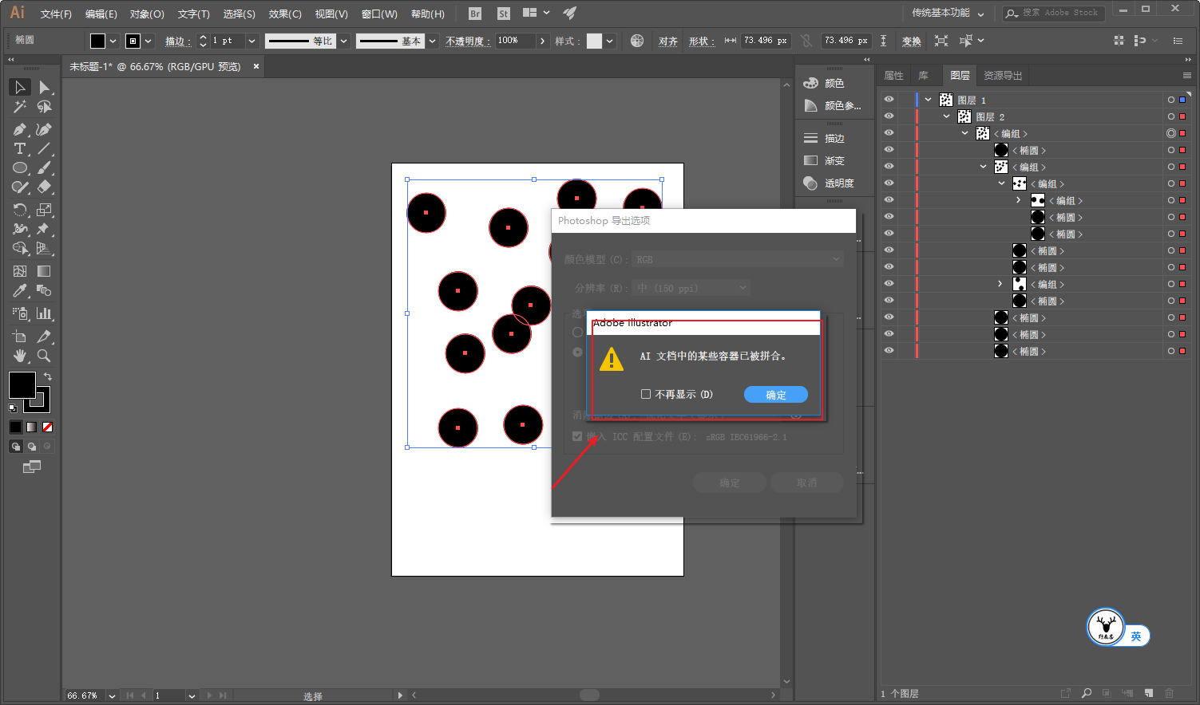Select the Hand tool
This screenshot has width=1200, height=705.
pyautogui.click(x=20, y=356)
